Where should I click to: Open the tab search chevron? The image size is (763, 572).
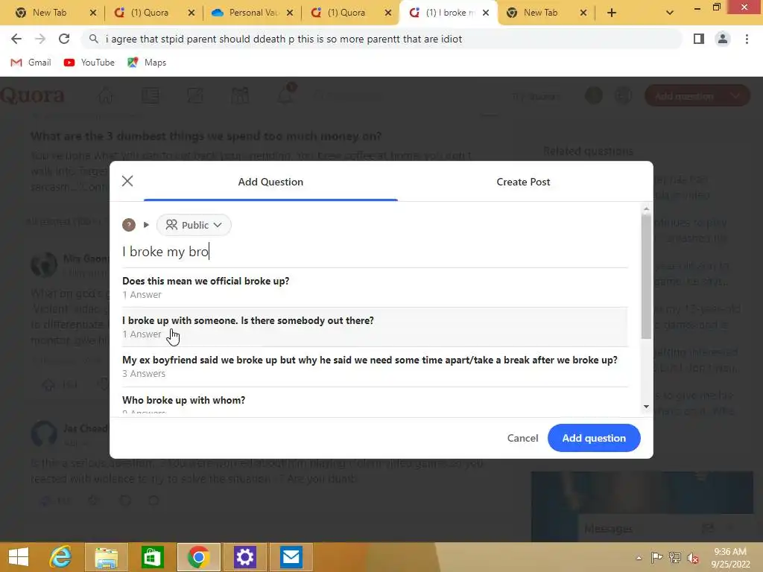[x=670, y=13]
